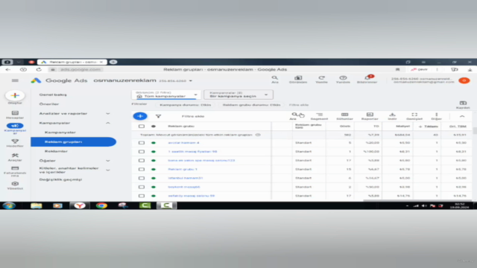Click Reklam grubu durumu: Etkin filter chip

(x=251, y=105)
